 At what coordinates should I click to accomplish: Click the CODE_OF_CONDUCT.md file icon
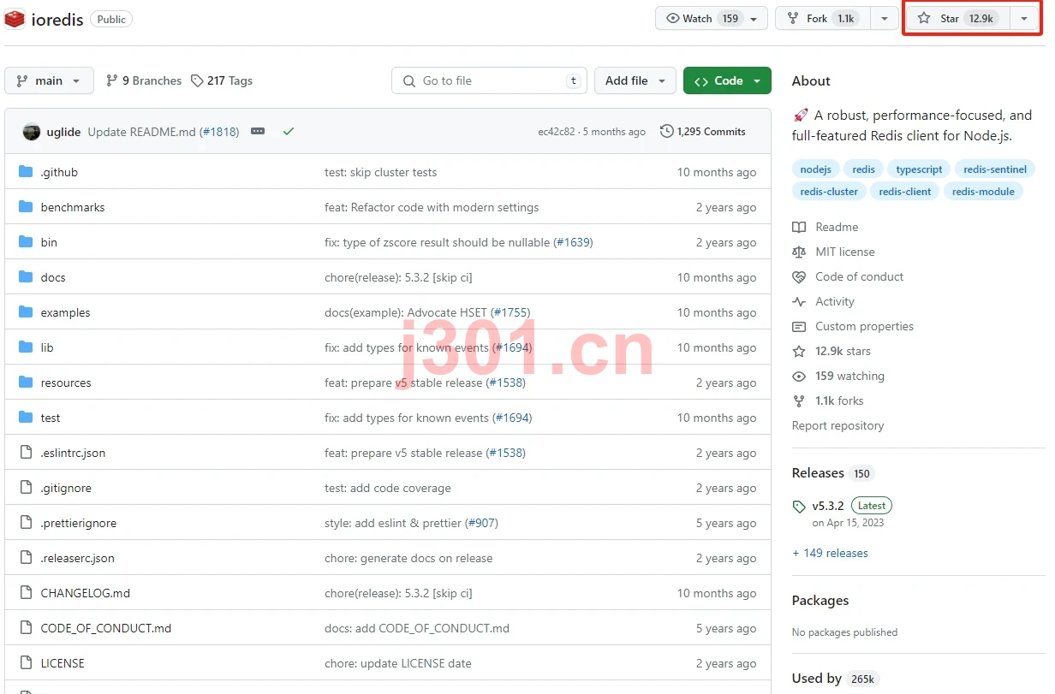pos(26,628)
